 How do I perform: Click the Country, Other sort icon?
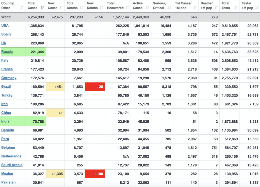(22, 8)
